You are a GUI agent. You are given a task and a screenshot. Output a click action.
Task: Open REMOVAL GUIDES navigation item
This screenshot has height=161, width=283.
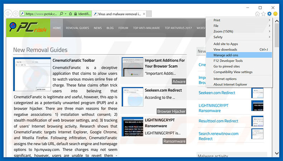click(77, 28)
